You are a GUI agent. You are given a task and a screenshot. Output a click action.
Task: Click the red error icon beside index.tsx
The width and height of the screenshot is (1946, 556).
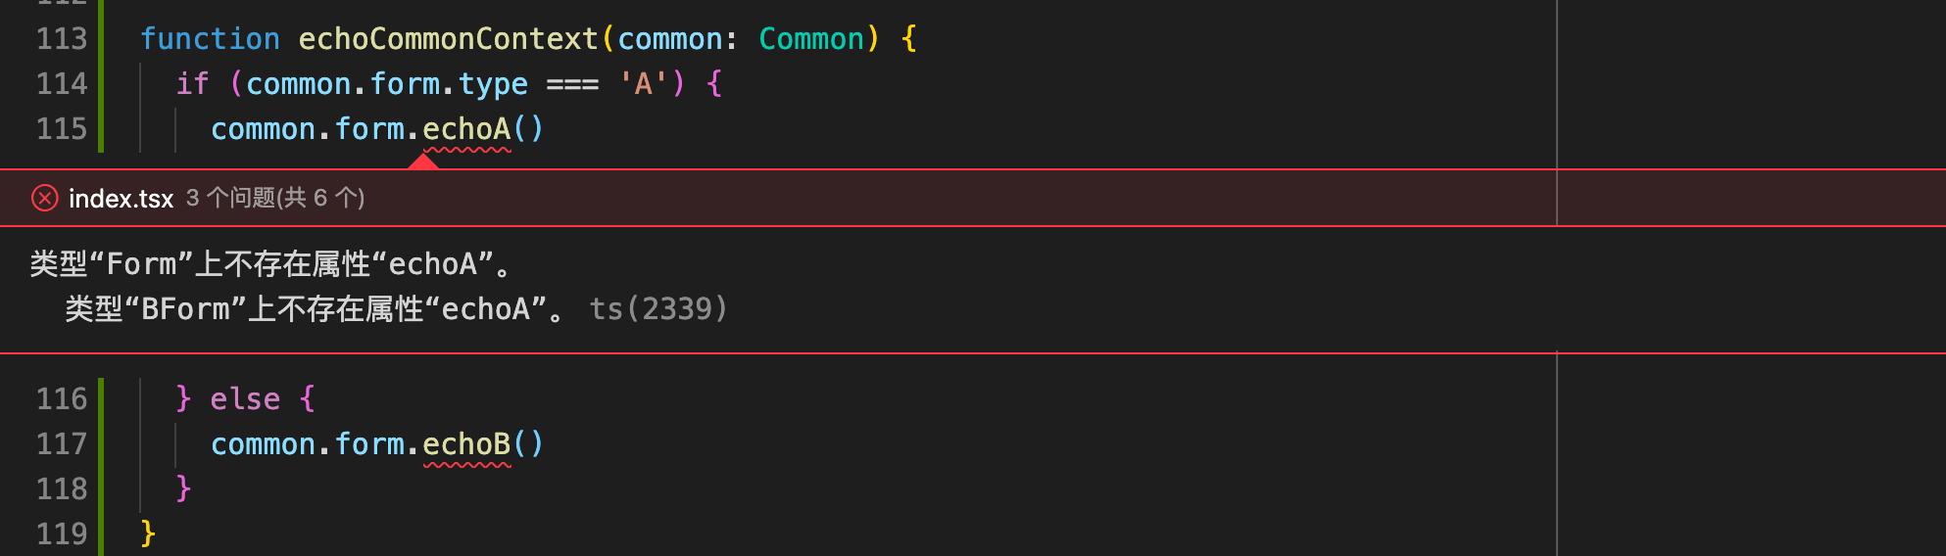click(44, 199)
